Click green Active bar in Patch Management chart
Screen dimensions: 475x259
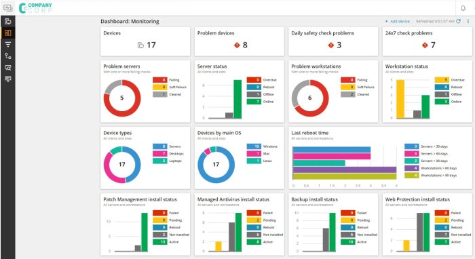point(145,232)
